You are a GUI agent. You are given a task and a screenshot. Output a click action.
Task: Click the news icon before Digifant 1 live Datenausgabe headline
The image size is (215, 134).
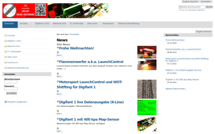pos(58,101)
